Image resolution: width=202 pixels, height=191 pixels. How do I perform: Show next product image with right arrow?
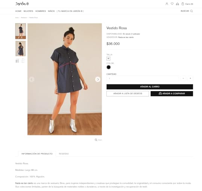[98, 79]
